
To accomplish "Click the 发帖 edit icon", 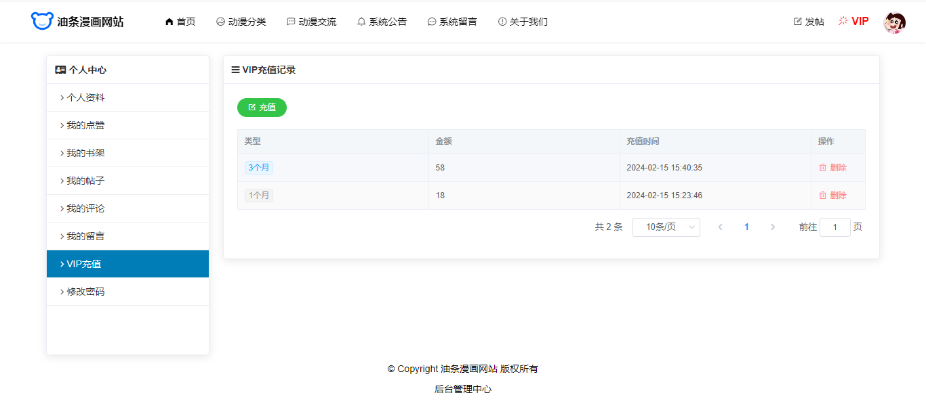I will click(x=798, y=22).
